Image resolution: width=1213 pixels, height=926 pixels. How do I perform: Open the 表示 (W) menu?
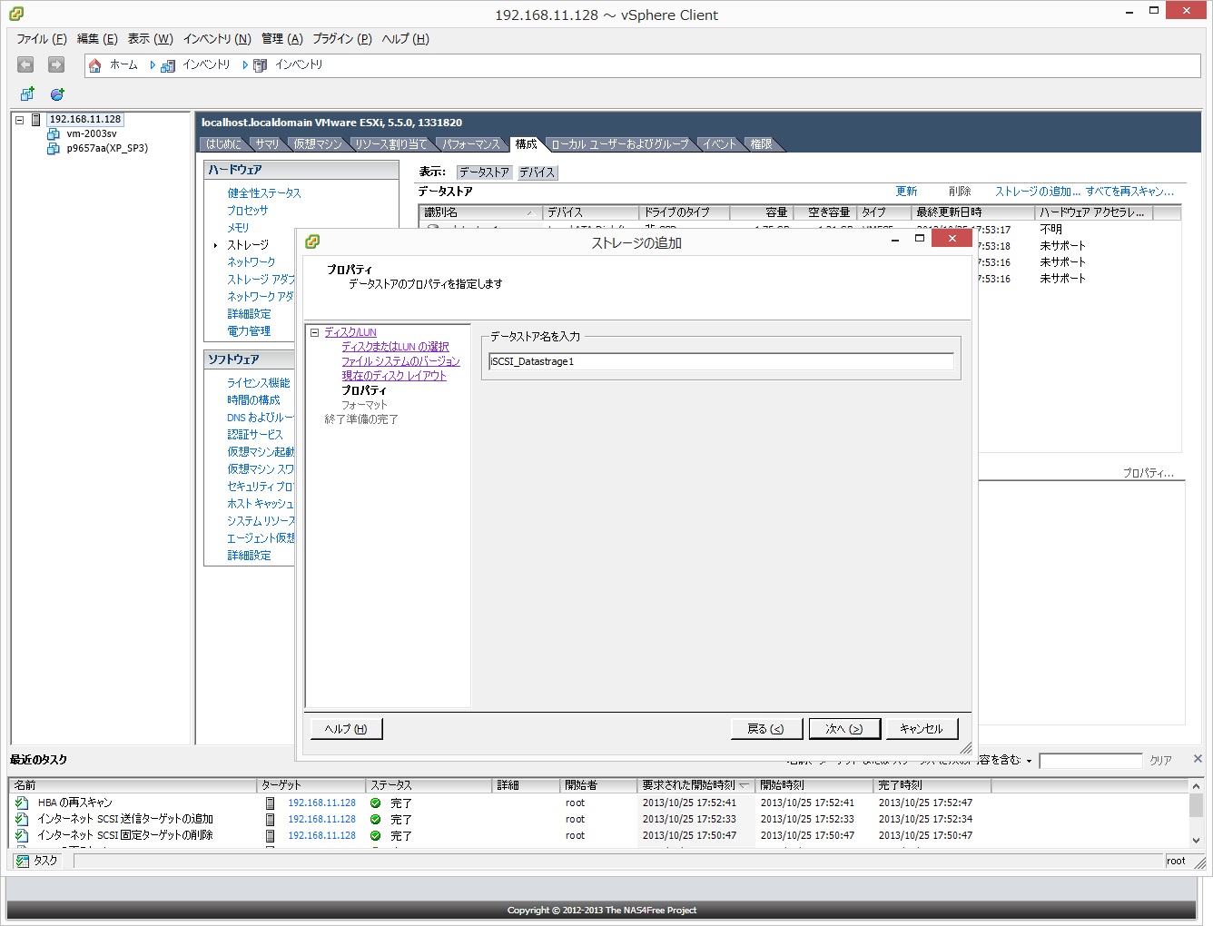(150, 39)
